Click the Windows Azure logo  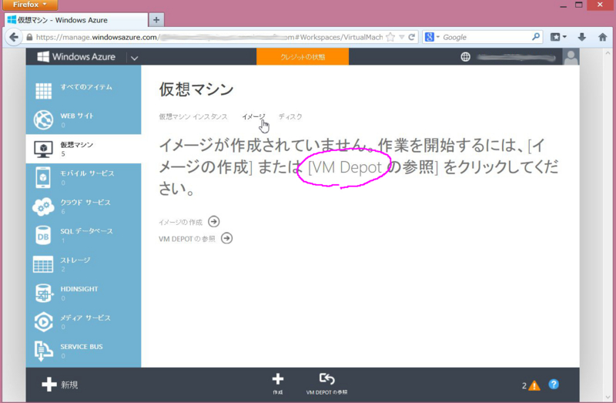[76, 56]
